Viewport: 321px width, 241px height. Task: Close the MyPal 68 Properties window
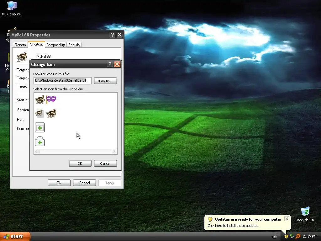[119, 35]
